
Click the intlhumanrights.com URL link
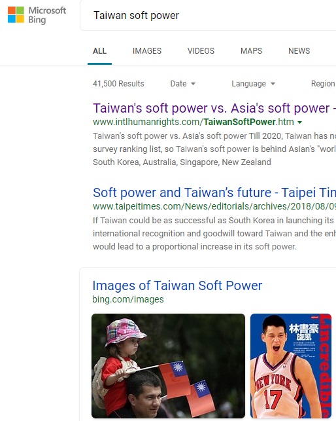(x=193, y=122)
